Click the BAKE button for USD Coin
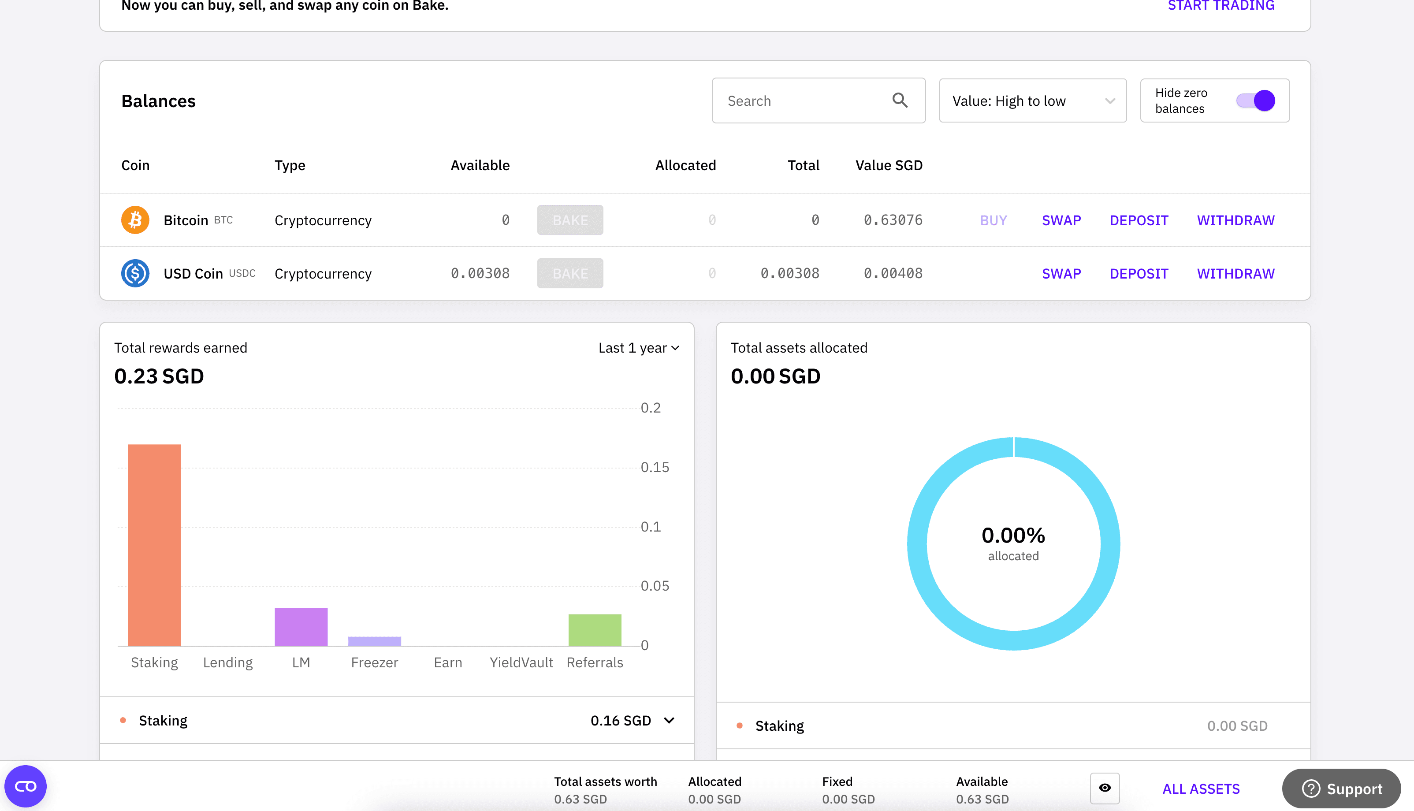 (570, 273)
